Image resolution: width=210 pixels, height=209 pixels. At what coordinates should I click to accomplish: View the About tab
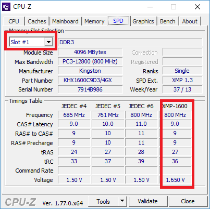190,21
